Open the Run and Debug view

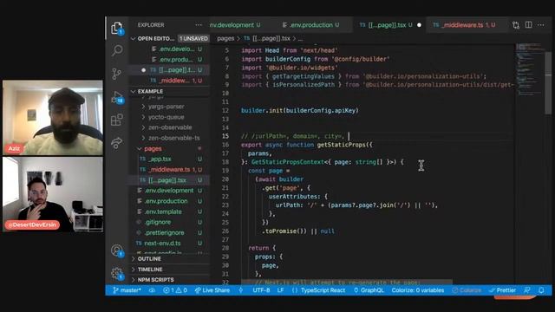[x=117, y=97]
